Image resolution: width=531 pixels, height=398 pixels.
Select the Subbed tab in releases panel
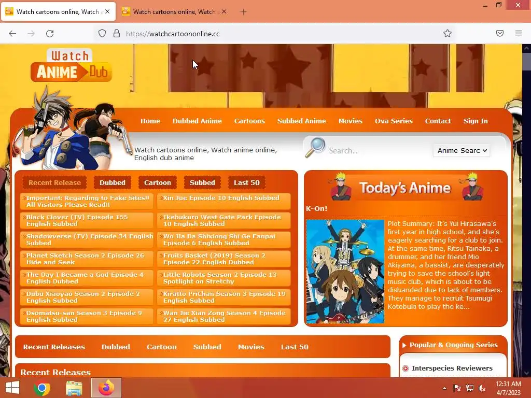pyautogui.click(x=202, y=182)
